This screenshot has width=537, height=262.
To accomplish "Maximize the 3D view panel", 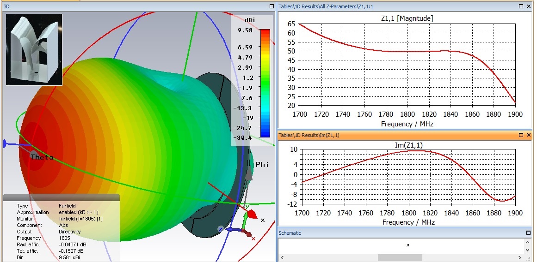I will coord(272,6).
